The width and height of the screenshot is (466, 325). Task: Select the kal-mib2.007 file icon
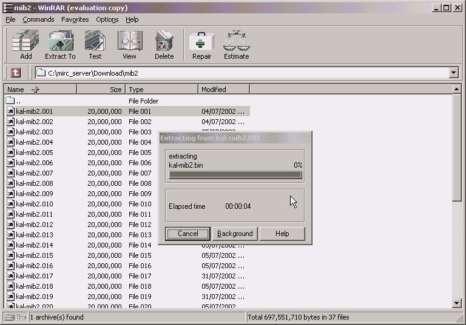click(11, 173)
